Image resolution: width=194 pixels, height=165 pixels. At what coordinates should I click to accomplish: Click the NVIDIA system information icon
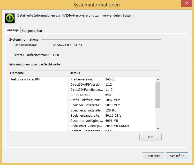10,18
